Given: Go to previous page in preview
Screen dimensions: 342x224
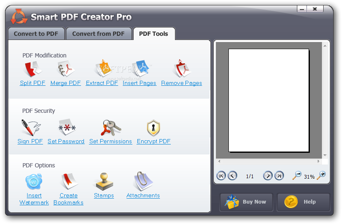Looking at the screenshot, I should point(232,176).
